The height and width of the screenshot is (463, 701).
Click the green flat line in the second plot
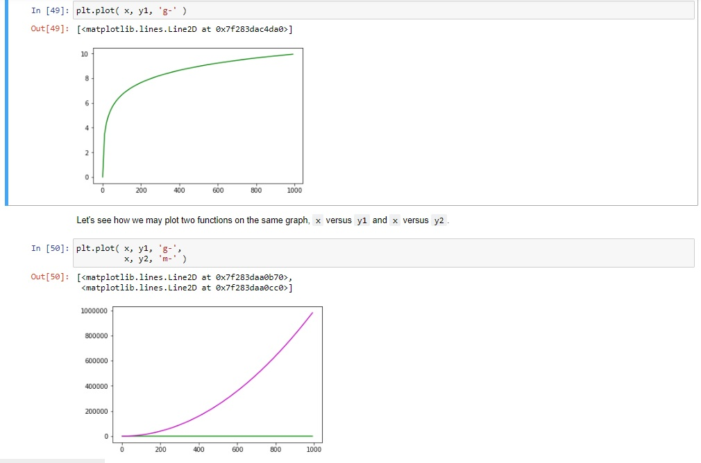tap(219, 435)
